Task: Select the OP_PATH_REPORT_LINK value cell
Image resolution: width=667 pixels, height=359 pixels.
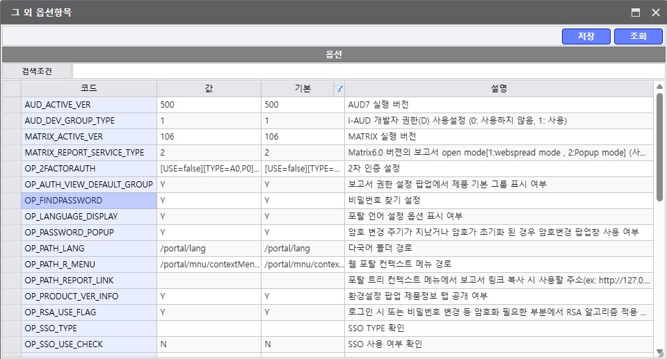Action: pos(209,281)
